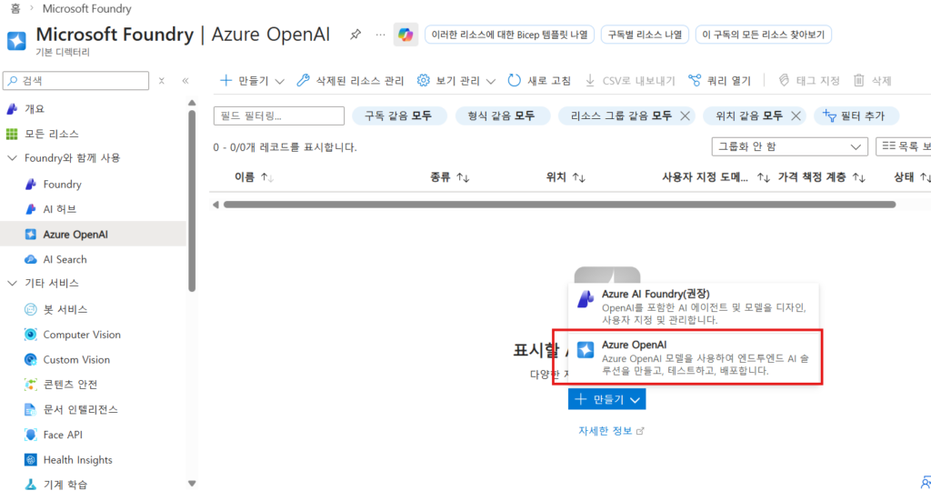Collapse the sidebar with double chevron
The height and width of the screenshot is (491, 931).
185,81
